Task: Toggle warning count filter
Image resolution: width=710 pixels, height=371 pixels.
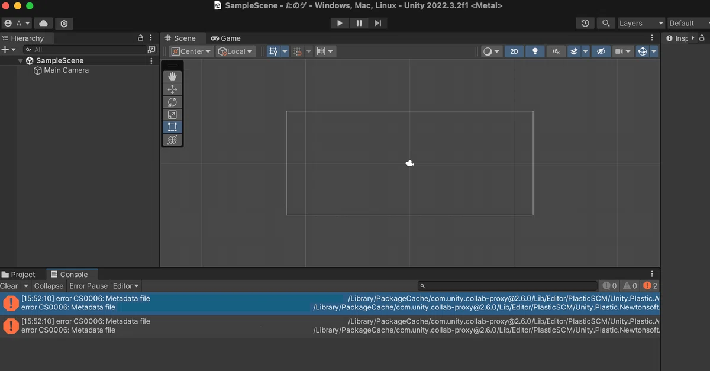Action: tap(630, 286)
